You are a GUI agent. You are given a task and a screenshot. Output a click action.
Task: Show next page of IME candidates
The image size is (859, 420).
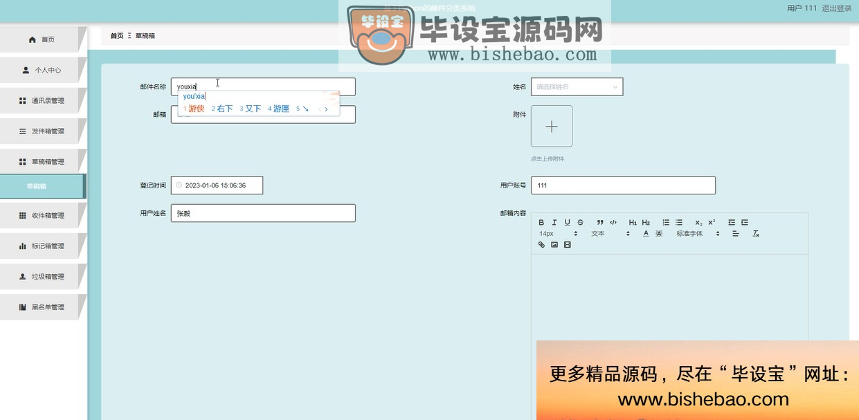tap(327, 109)
